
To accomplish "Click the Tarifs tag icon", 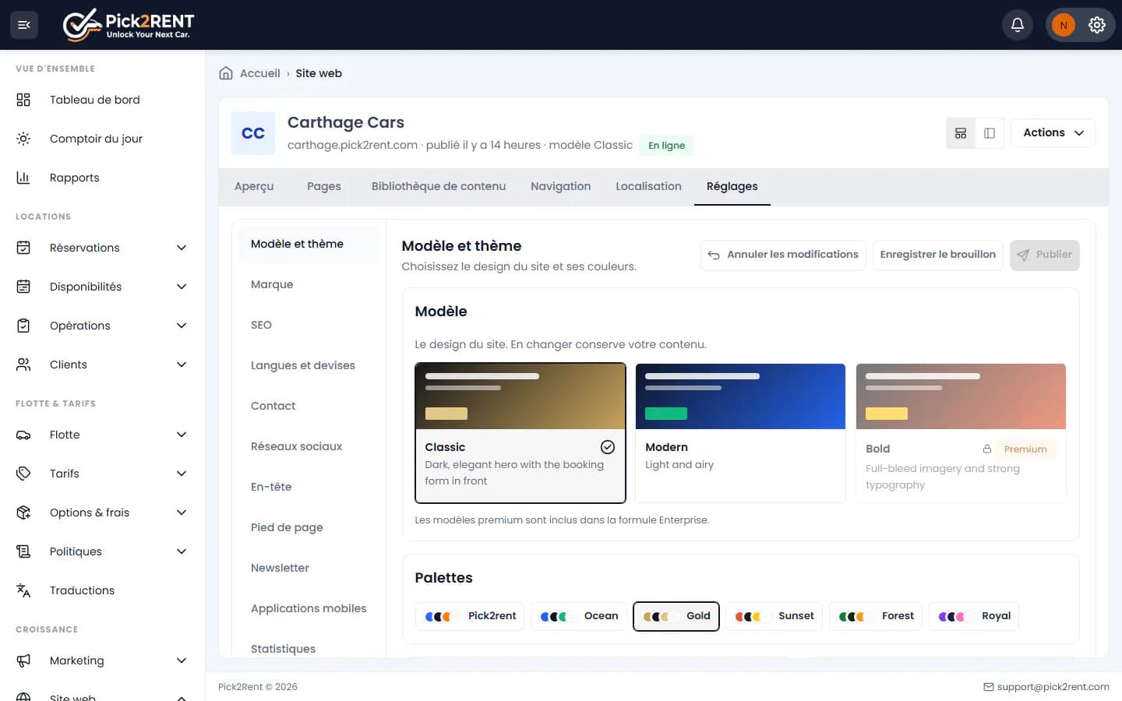I will tap(23, 474).
